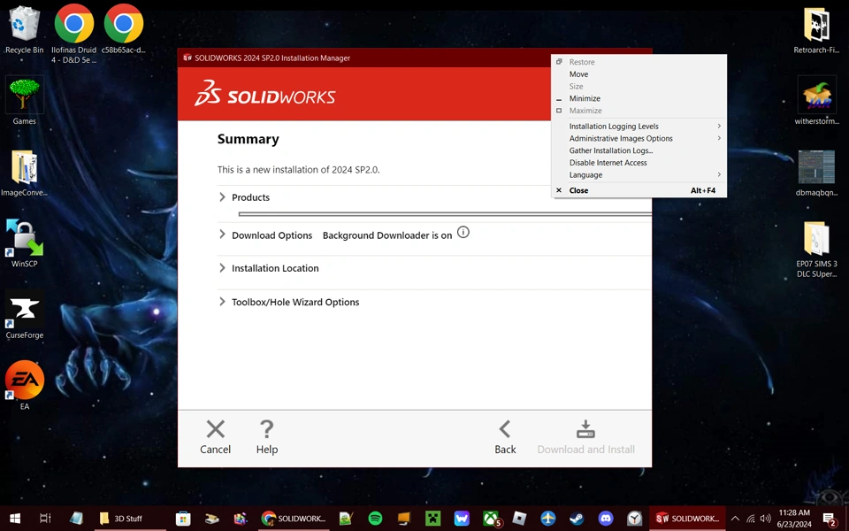Click the Background Downloader info icon
Viewport: 849px width, 531px height.
[463, 232]
